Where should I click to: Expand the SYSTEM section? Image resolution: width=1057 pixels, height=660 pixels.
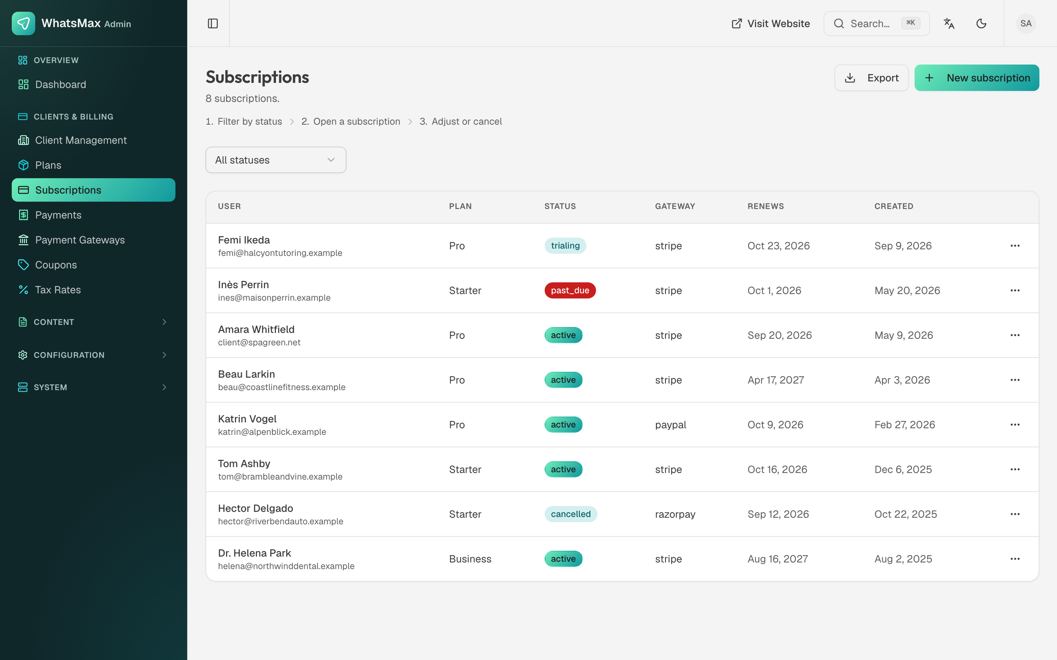94,388
